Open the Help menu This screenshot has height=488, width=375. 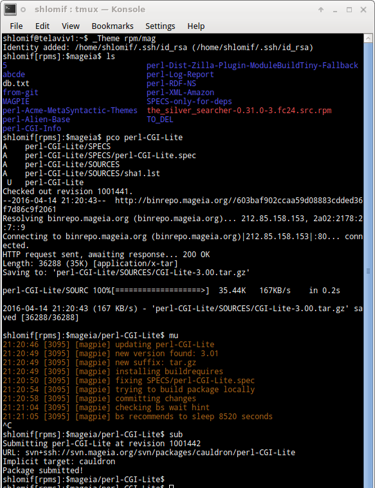(x=196, y=26)
